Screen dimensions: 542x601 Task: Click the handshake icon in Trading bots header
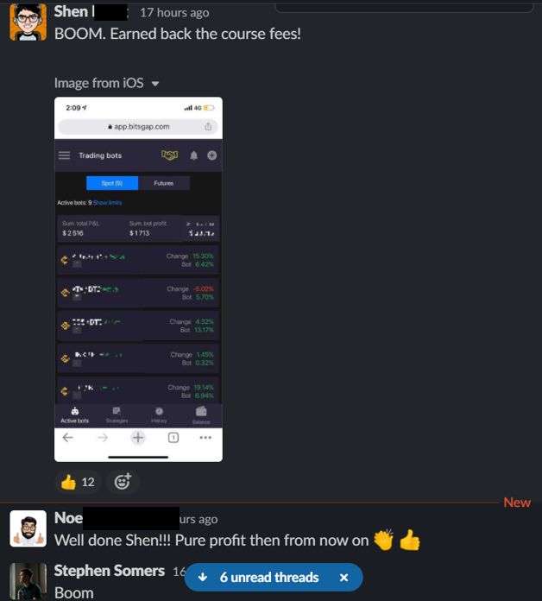[x=169, y=155]
